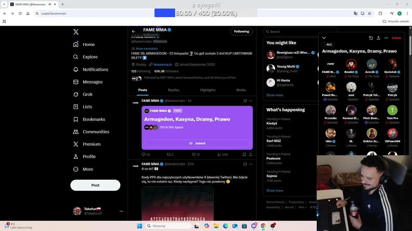This screenshot has width=412, height=231.
Task: Open Premium in the sidebar
Action: click(87, 144)
